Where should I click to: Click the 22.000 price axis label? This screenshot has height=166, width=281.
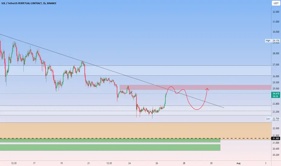276,128
